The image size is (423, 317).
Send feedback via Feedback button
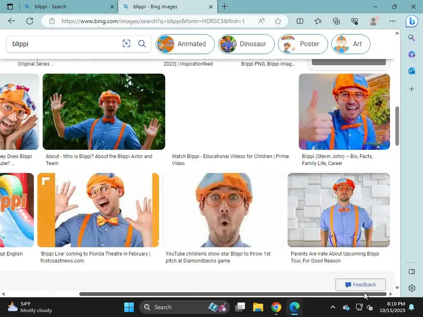tap(360, 285)
